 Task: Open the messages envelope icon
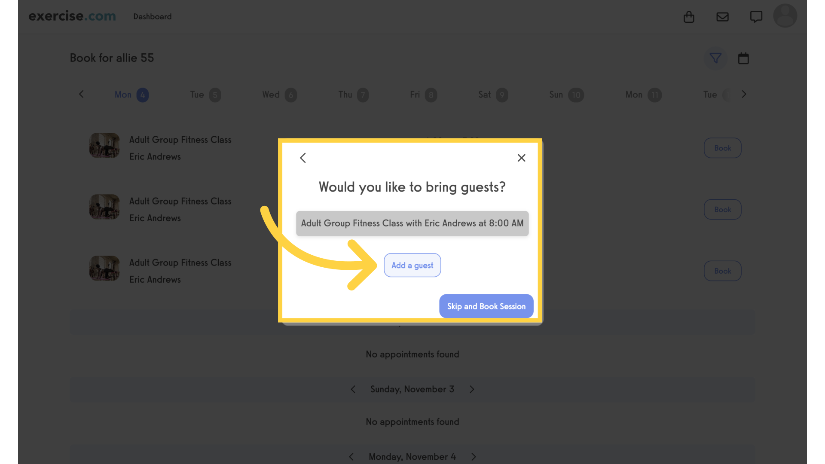point(722,16)
